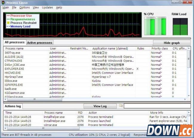Sort by Process name column in process list
The width and height of the screenshot is (194, 138).
coord(26,49)
